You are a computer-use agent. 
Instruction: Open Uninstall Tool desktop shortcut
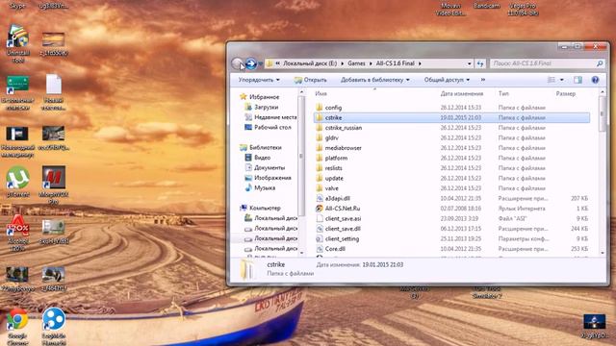(x=17, y=43)
